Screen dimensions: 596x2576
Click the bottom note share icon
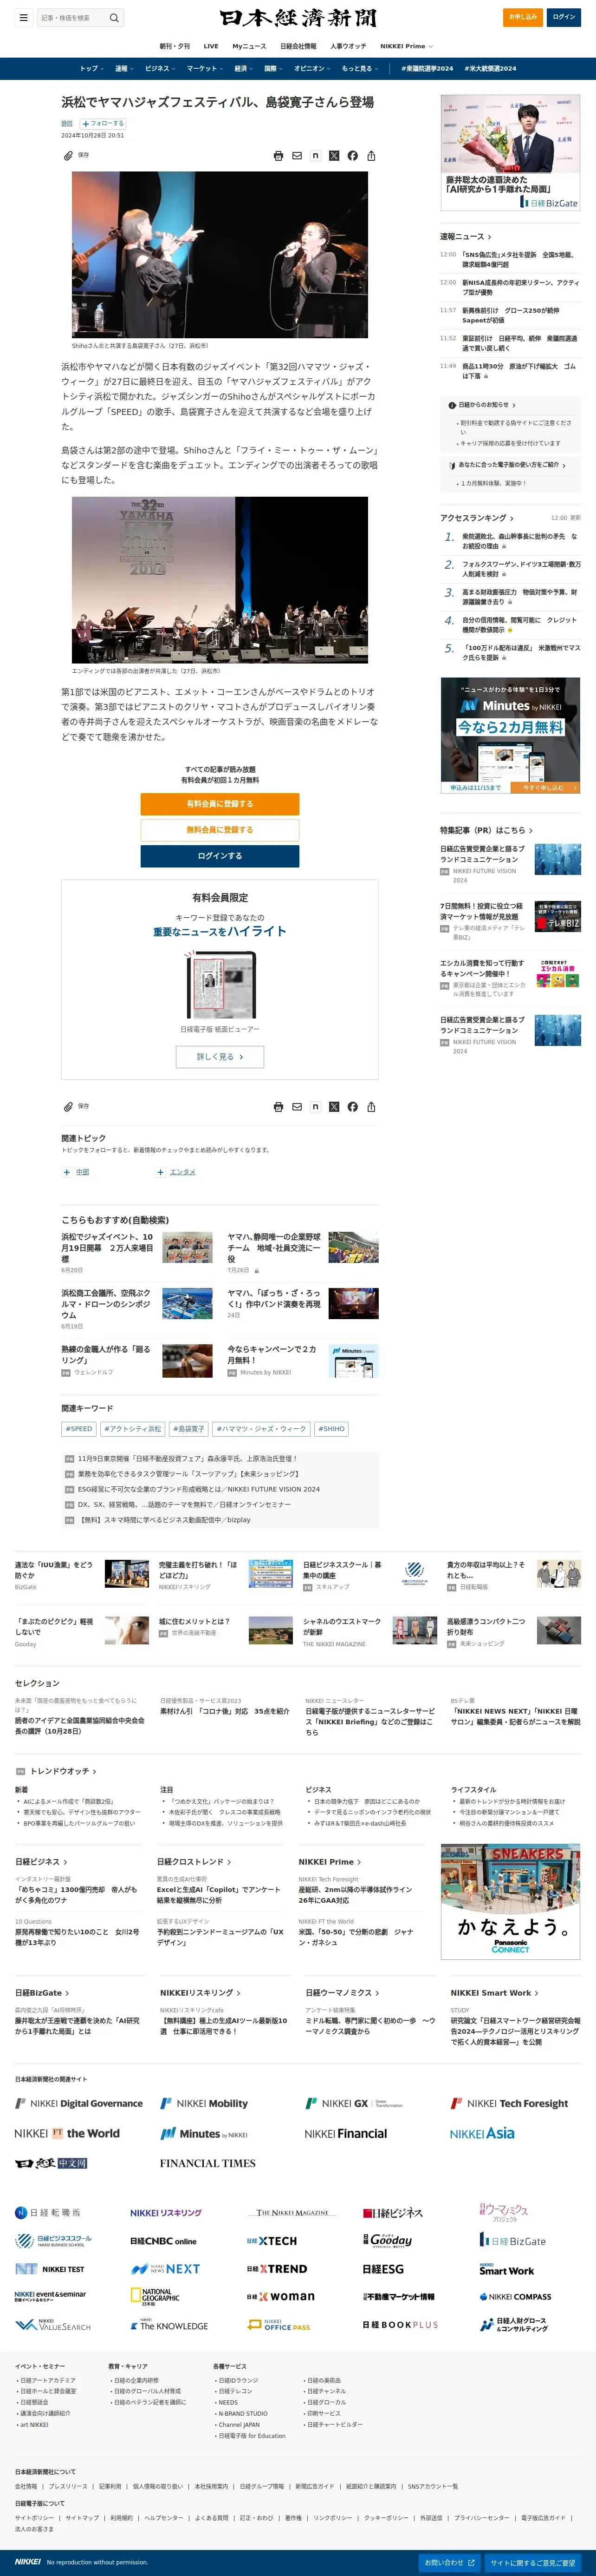click(x=316, y=1107)
